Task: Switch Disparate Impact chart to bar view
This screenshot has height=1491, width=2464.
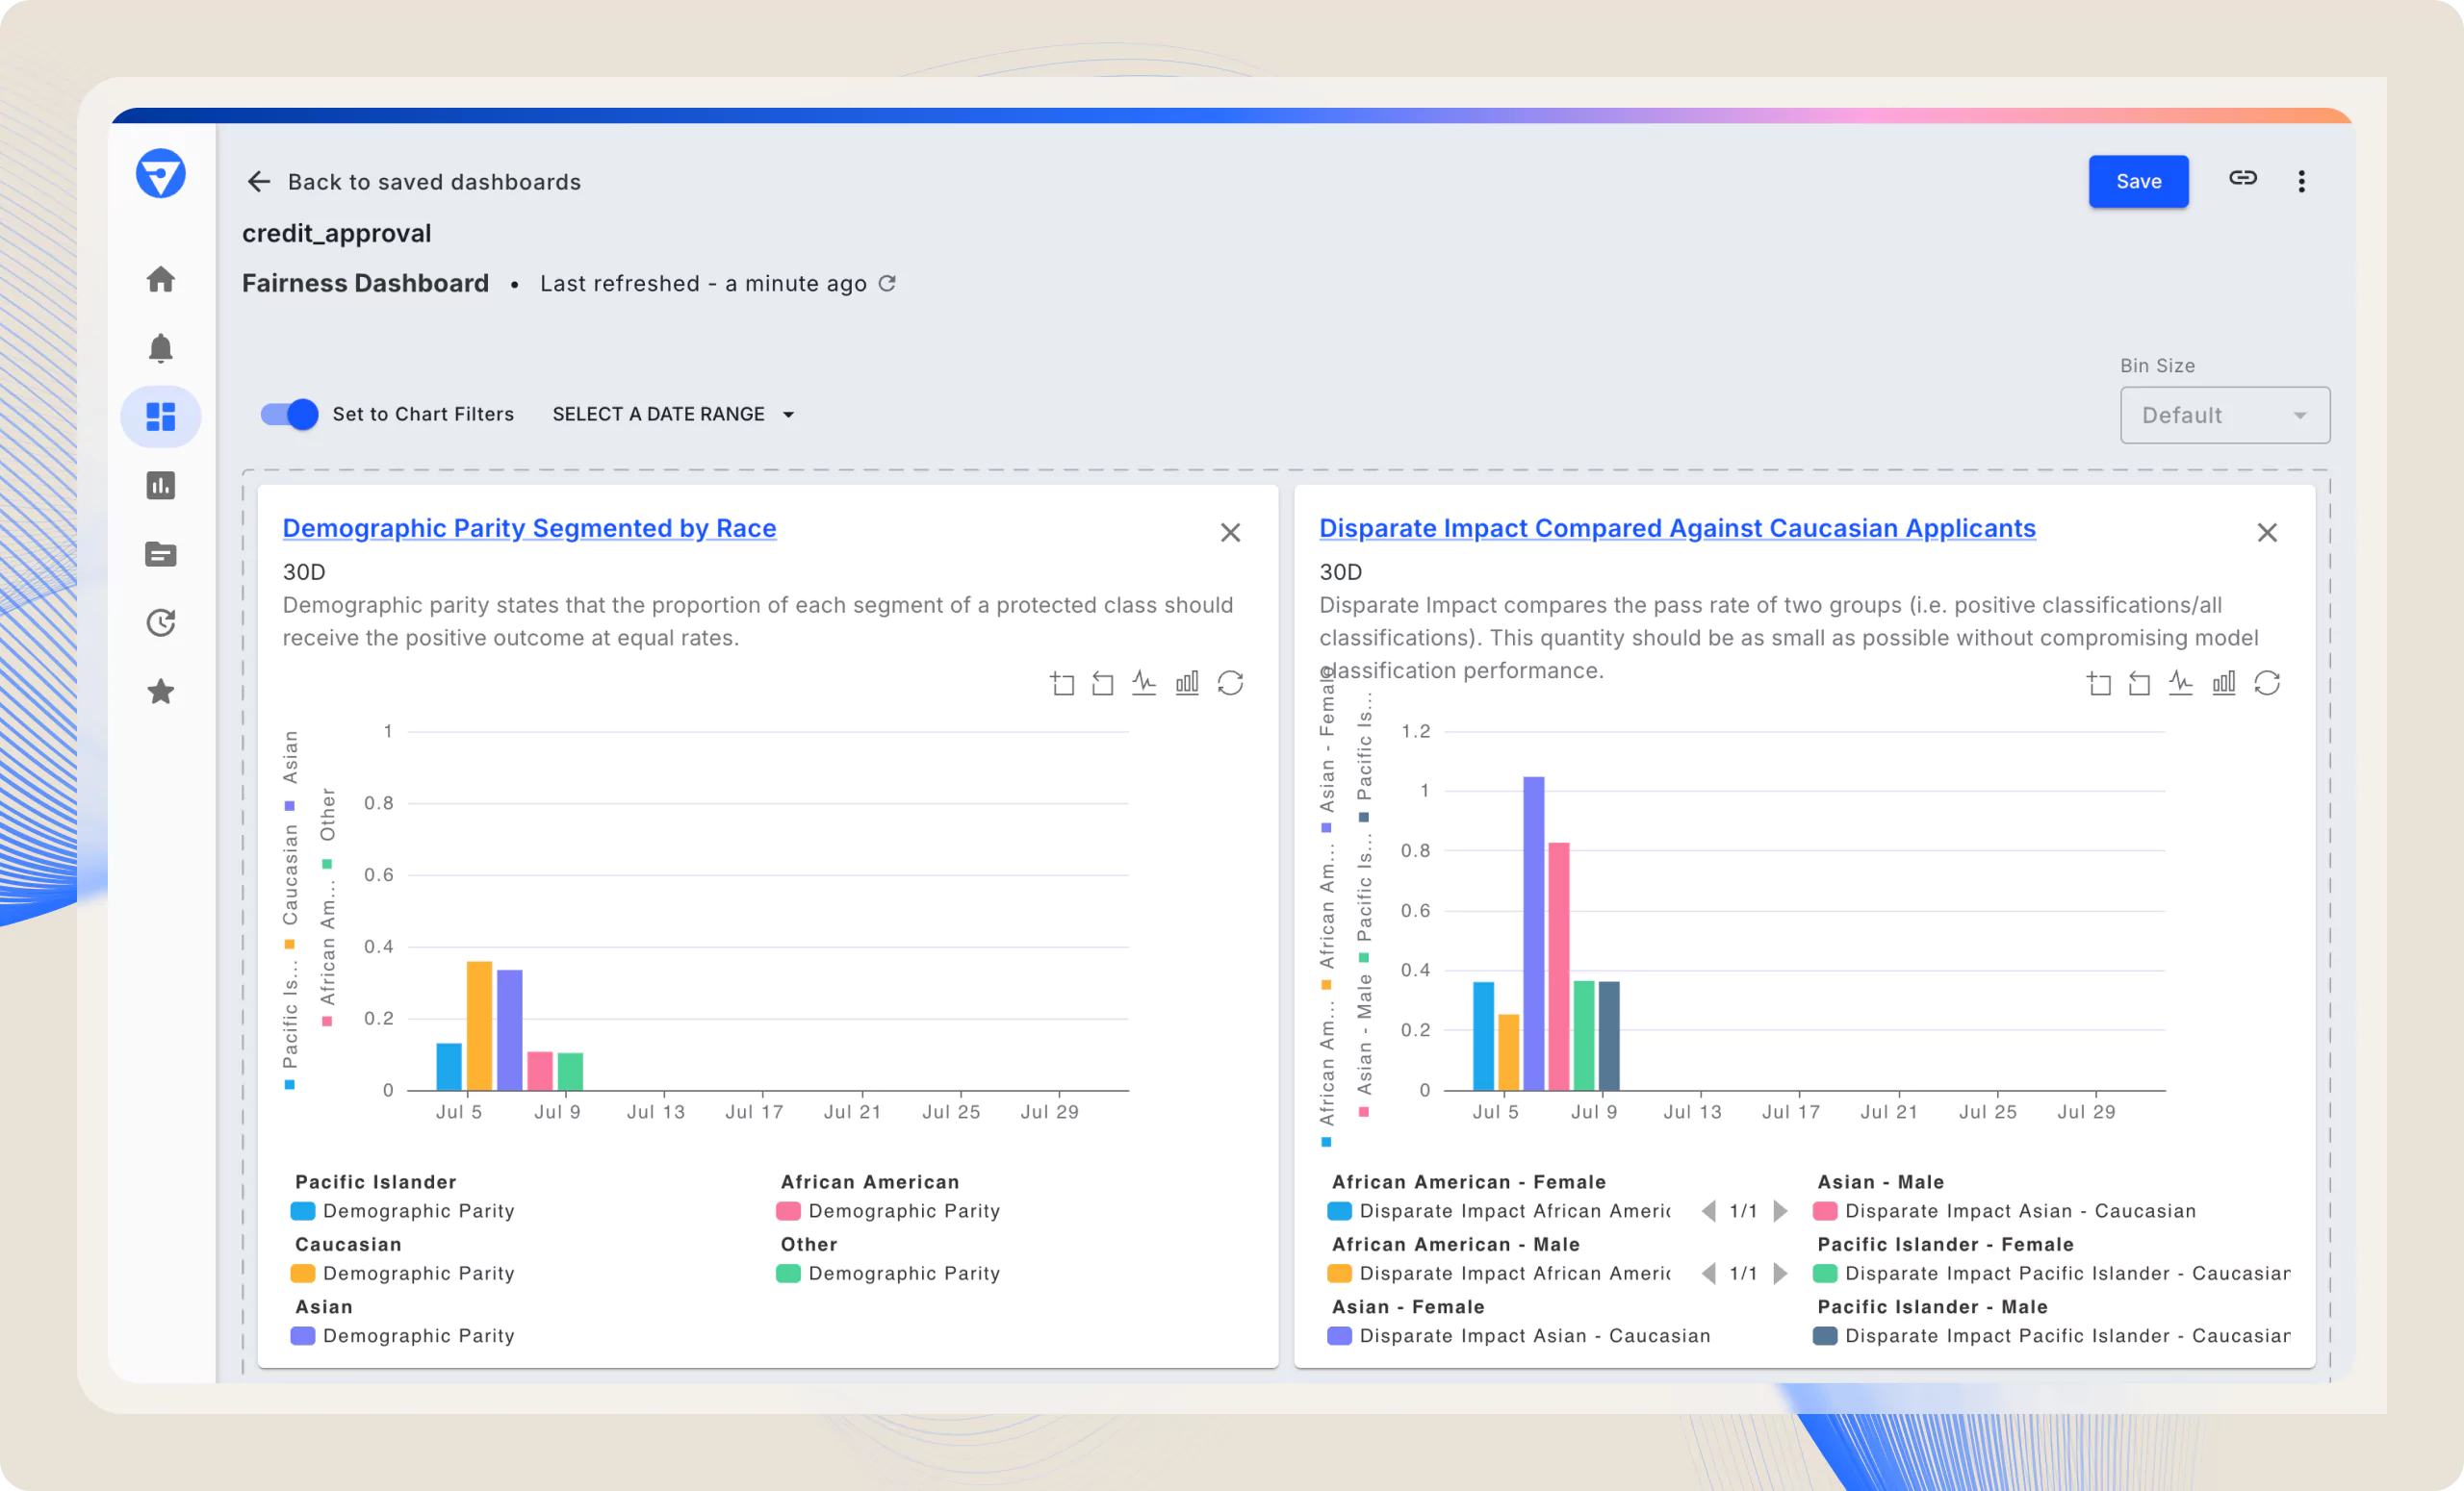Action: coord(2224,684)
